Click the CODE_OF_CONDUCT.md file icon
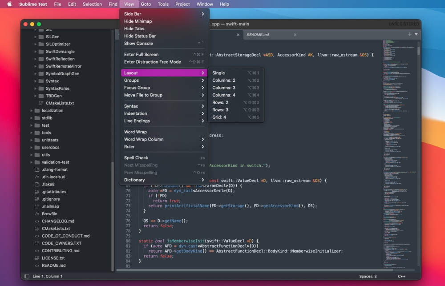This screenshot has width=445, height=286. (x=37, y=236)
